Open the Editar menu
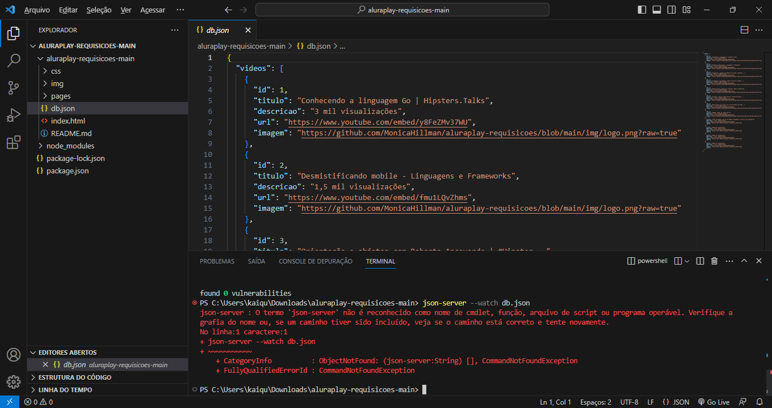The width and height of the screenshot is (772, 408). [68, 10]
